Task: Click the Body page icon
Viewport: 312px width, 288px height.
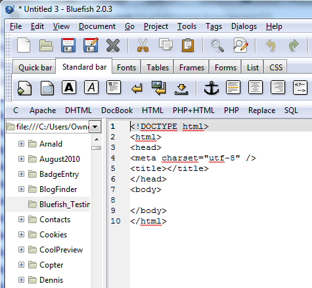Action: [47, 88]
